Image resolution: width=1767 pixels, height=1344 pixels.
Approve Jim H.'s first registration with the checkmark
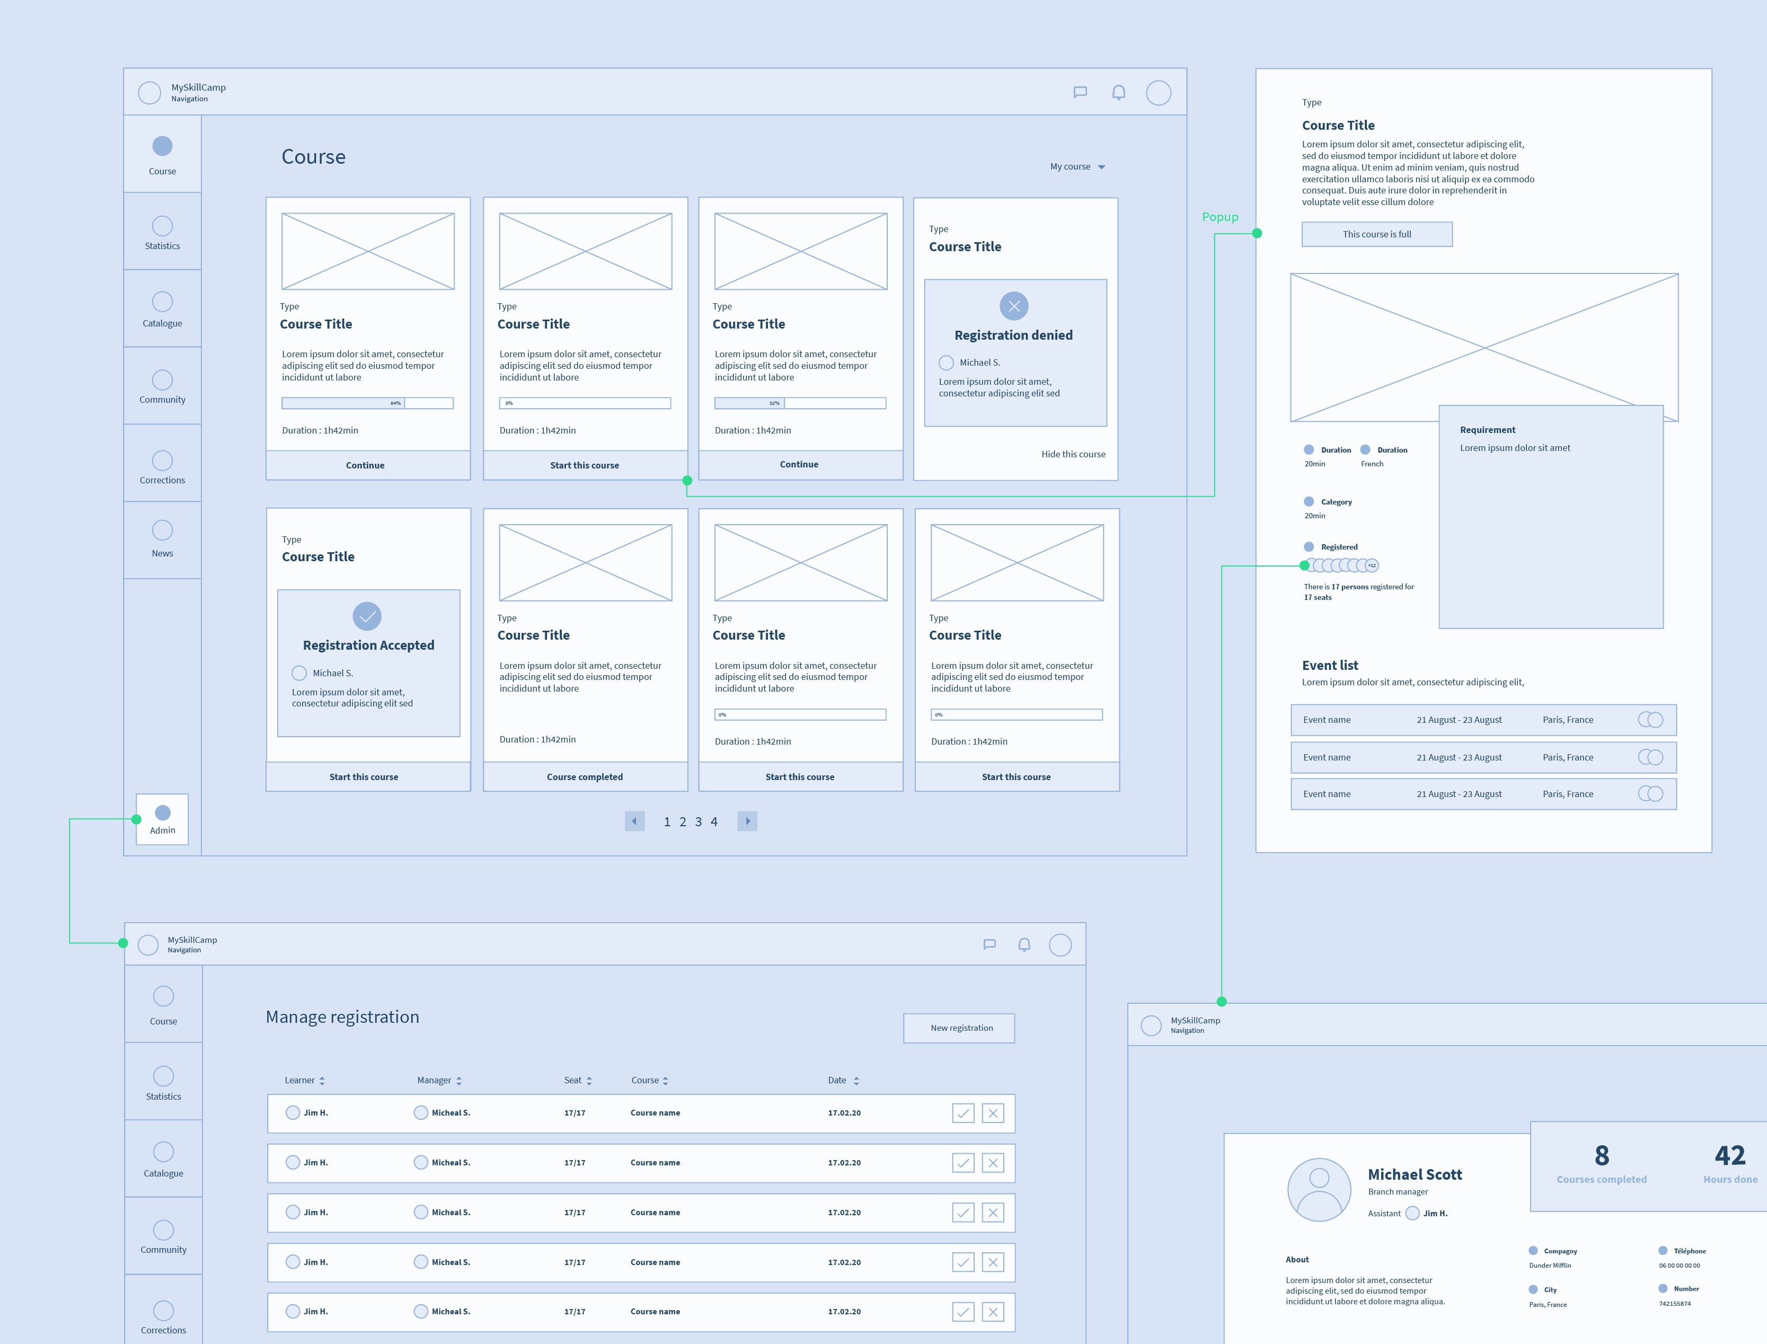[x=962, y=1113]
